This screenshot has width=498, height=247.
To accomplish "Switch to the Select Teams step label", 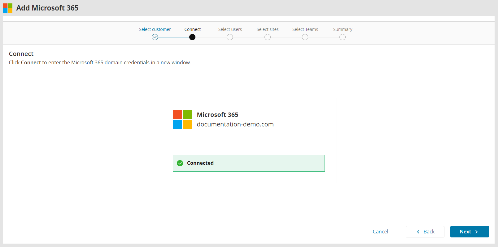I will (x=305, y=29).
